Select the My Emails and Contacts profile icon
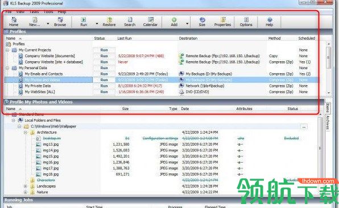Screen dimensions: 339x208 pos(20,74)
